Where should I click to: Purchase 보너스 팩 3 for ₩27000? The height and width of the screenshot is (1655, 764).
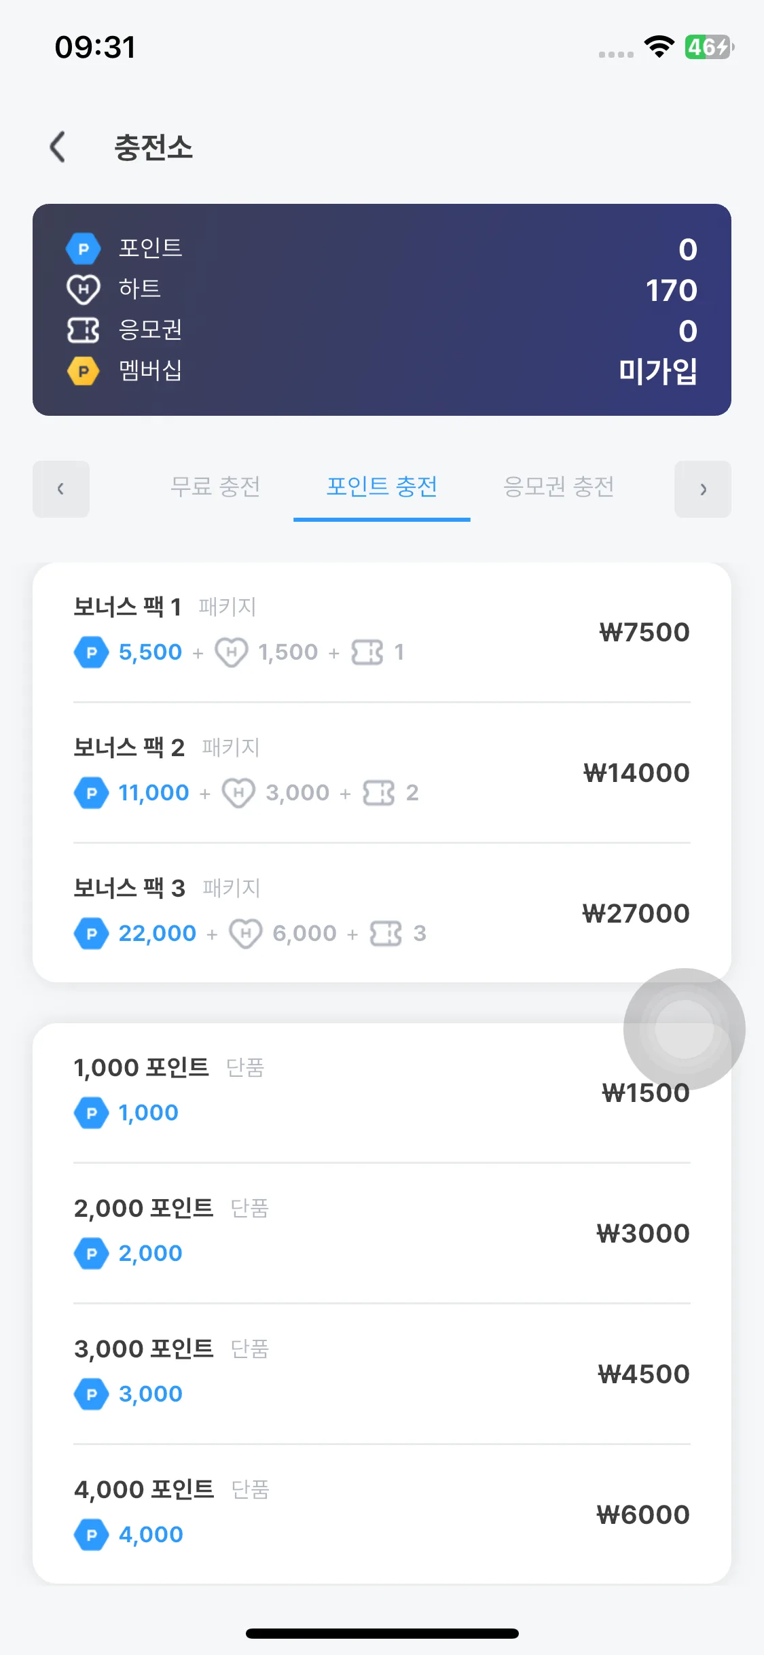(x=382, y=913)
